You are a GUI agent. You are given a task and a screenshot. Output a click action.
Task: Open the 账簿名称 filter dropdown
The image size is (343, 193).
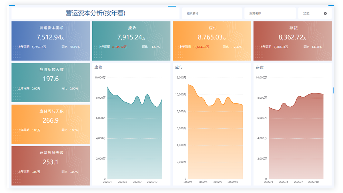(x=270, y=13)
